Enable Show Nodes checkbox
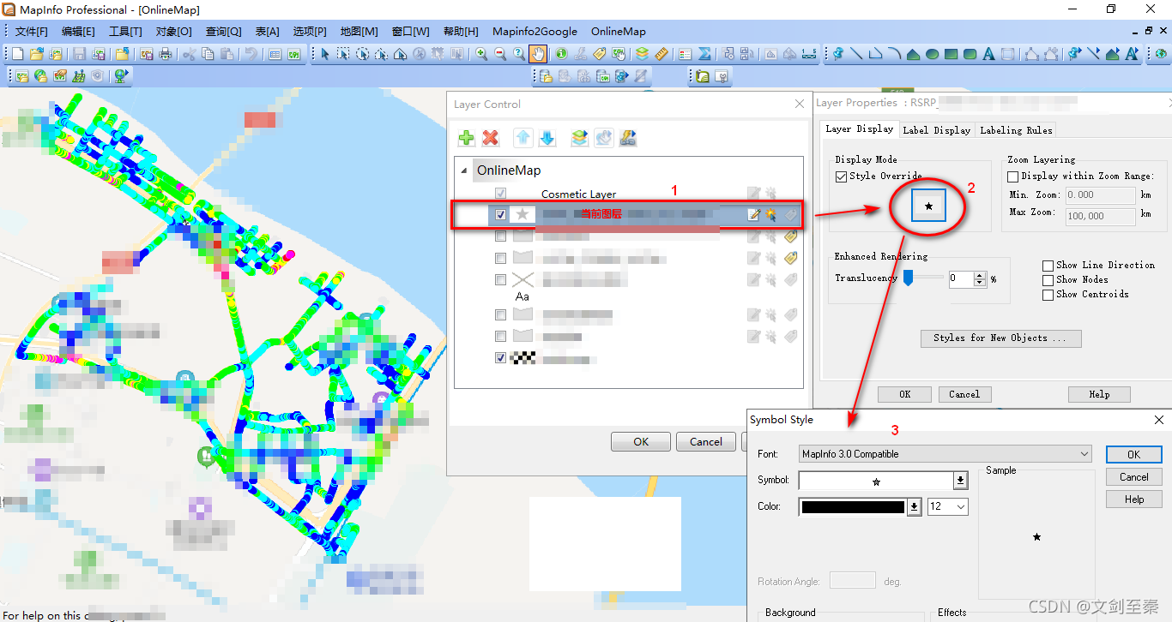Screen dimensions: 1172x622 click(1048, 280)
